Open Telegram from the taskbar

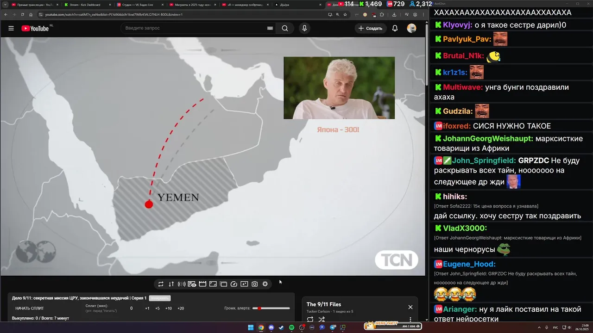pos(332,327)
